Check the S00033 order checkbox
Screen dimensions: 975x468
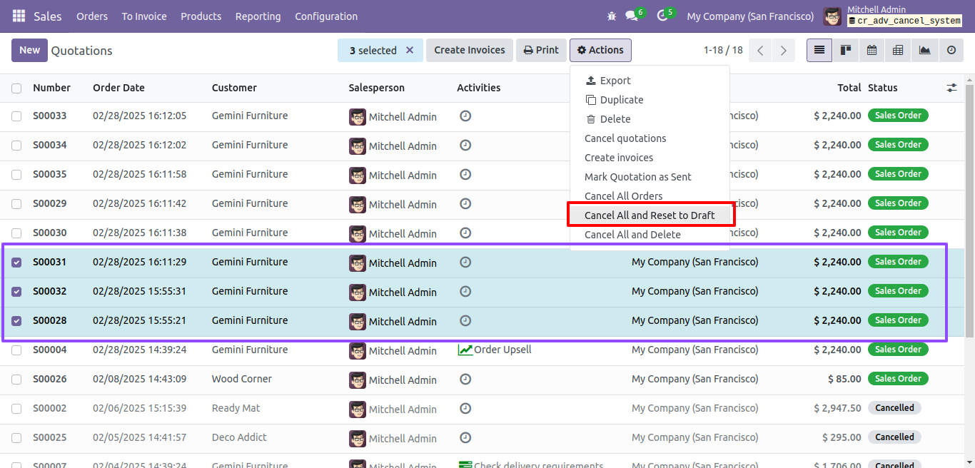[x=16, y=116]
